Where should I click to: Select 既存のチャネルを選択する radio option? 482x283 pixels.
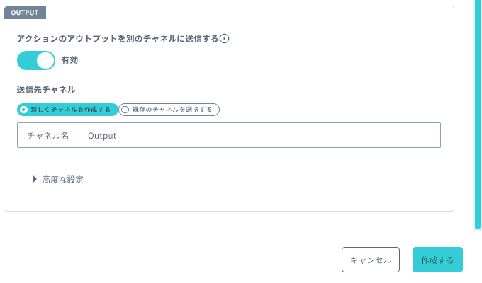[169, 110]
